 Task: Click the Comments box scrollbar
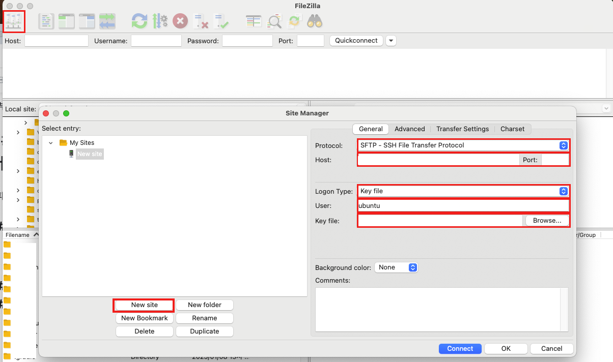tap(564, 310)
